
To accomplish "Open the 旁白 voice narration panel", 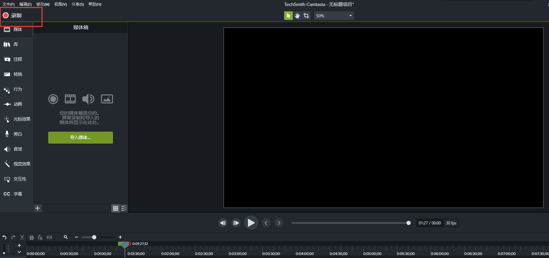I will (17, 134).
